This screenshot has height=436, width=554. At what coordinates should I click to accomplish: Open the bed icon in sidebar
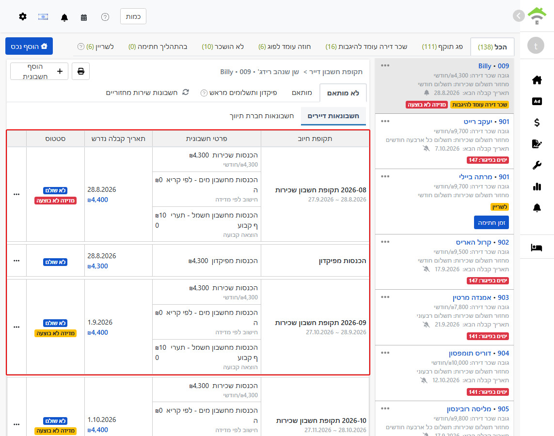tap(537, 247)
